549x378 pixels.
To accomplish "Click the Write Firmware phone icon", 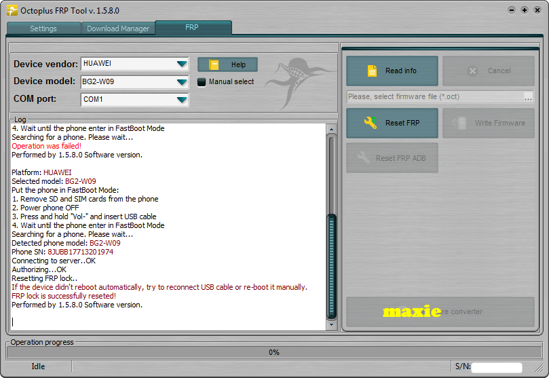I will pos(459,123).
